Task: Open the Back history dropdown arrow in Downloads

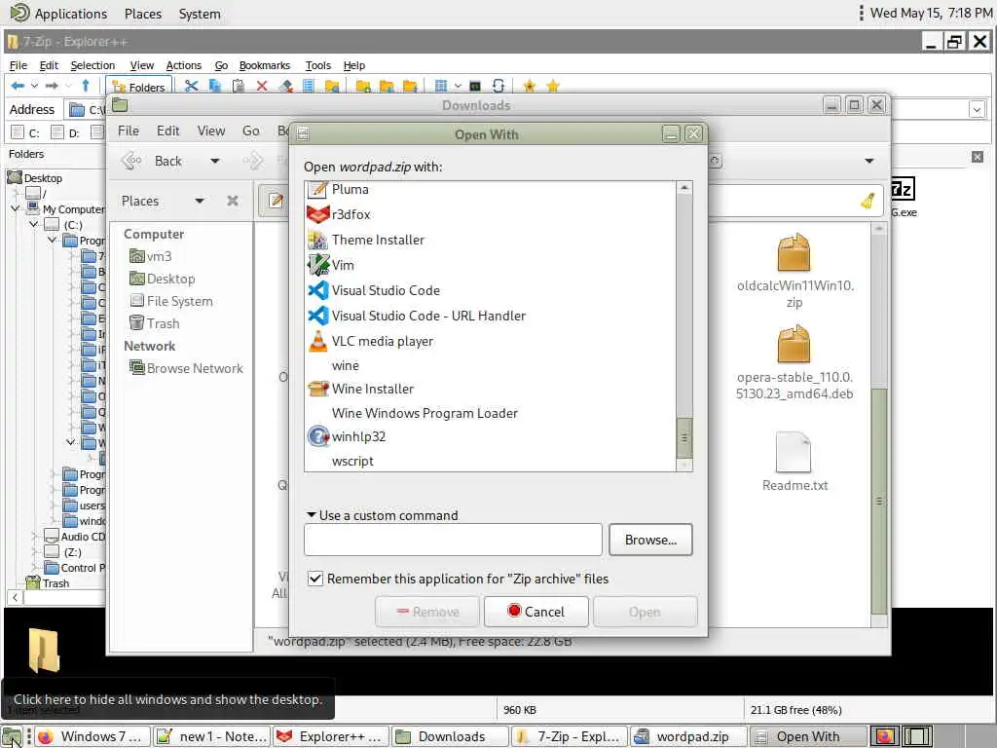Action: [215, 161]
